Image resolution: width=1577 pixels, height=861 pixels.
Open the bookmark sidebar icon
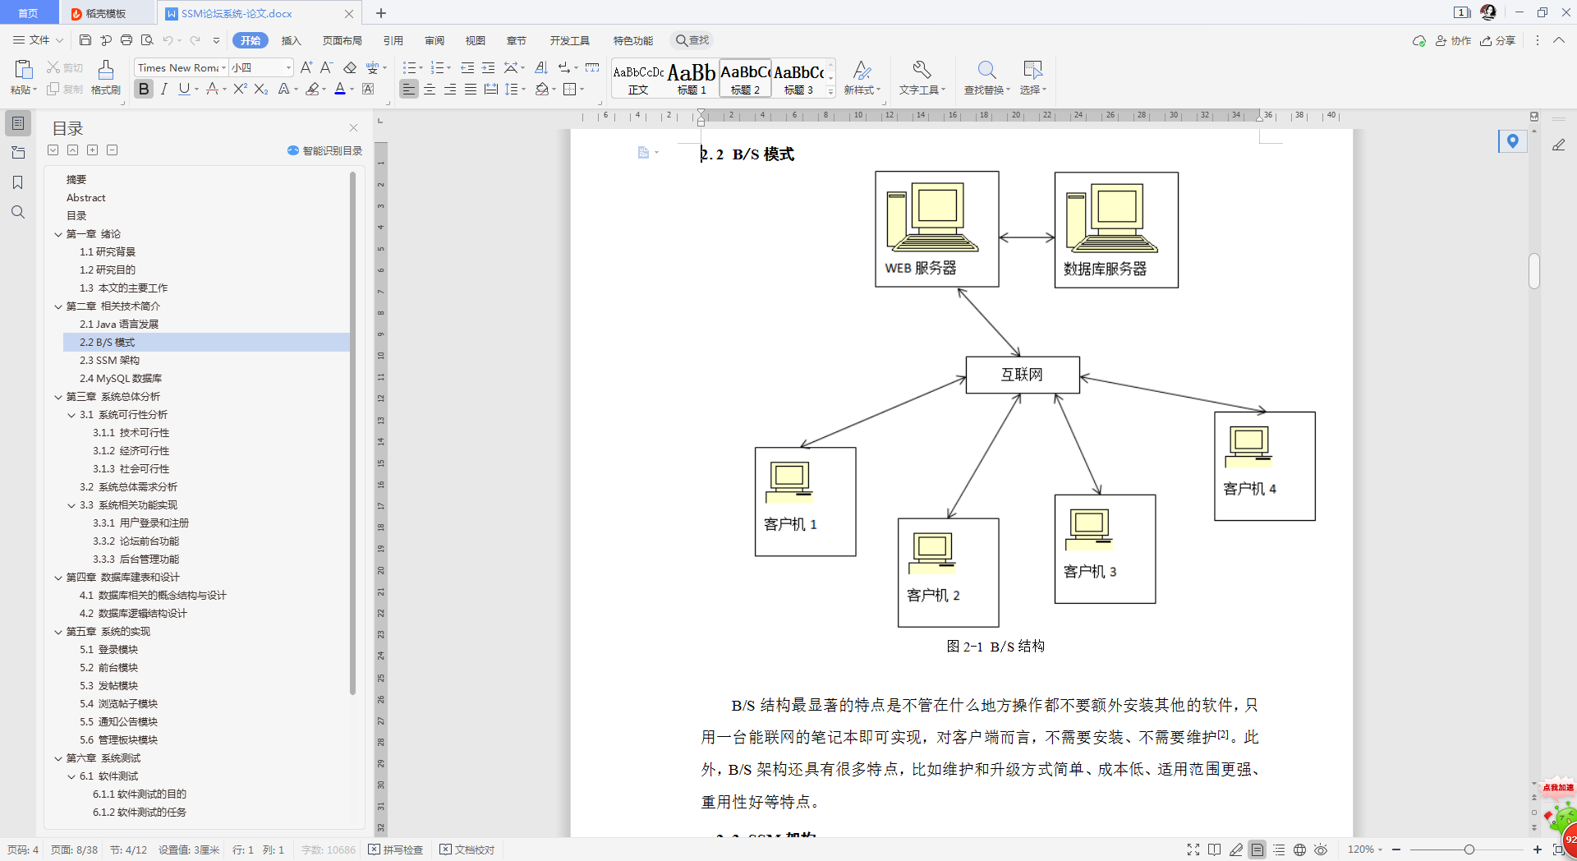(18, 182)
